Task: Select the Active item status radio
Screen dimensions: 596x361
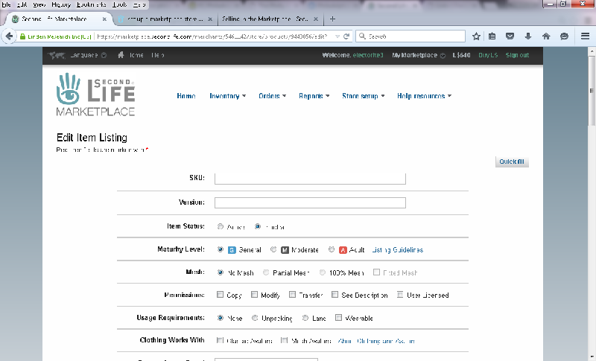Action: [221, 226]
